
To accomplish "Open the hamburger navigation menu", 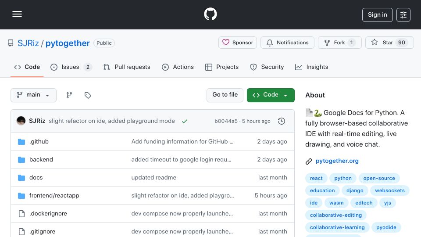I will coord(17,14).
